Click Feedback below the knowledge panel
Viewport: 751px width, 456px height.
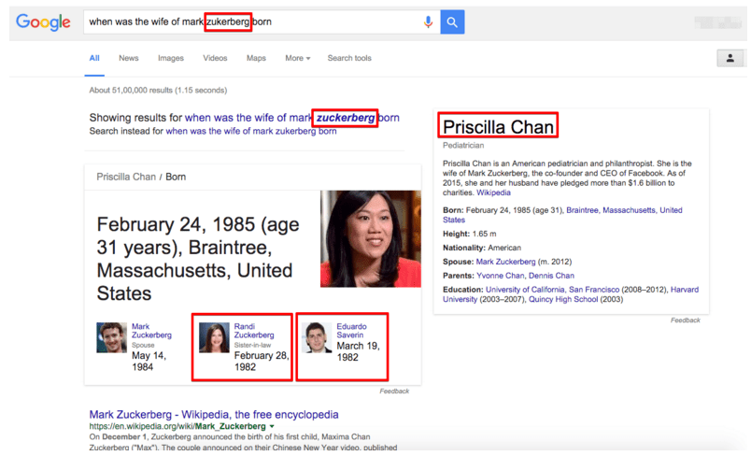click(685, 320)
